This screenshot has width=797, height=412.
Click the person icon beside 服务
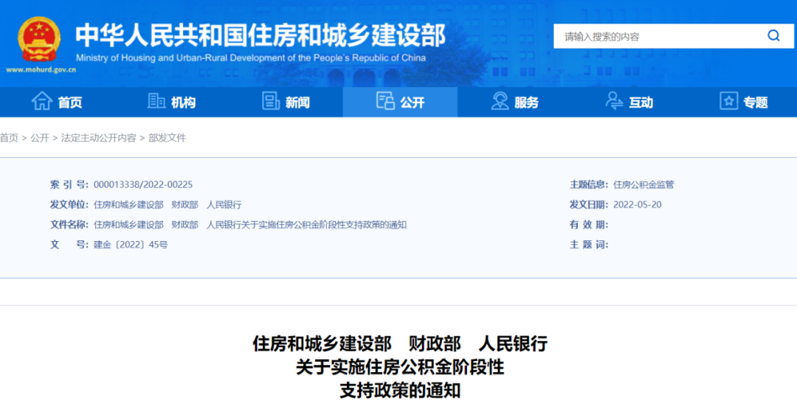pos(500,102)
